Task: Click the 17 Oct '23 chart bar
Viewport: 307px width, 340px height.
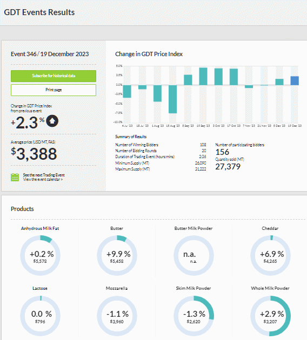Action: 233,77
